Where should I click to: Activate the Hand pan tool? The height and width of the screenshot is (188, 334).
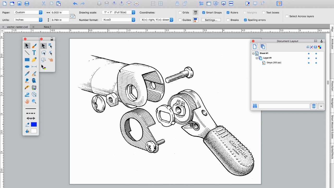pyautogui.click(x=27, y=102)
